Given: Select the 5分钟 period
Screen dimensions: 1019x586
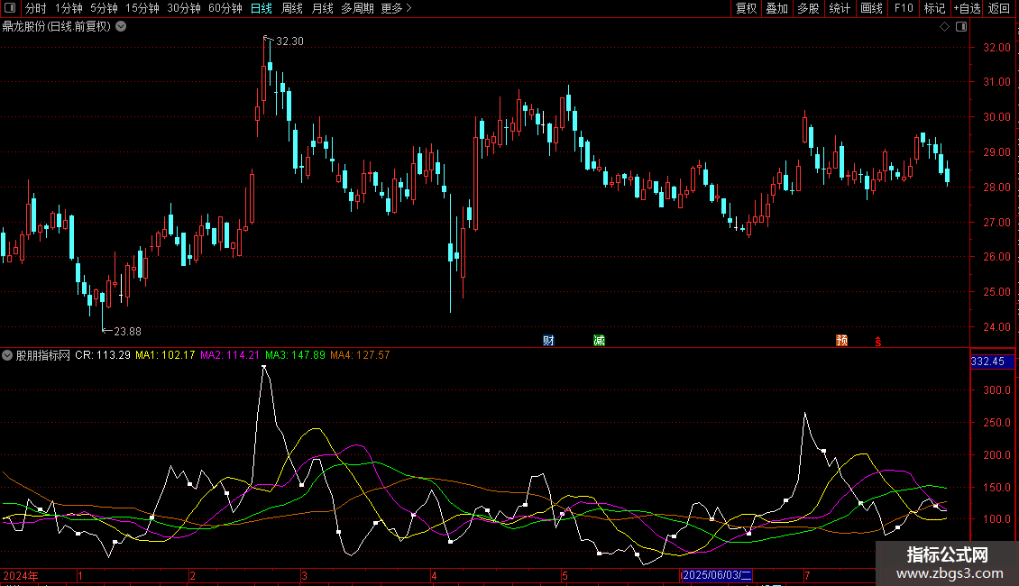Looking at the screenshot, I should (104, 8).
